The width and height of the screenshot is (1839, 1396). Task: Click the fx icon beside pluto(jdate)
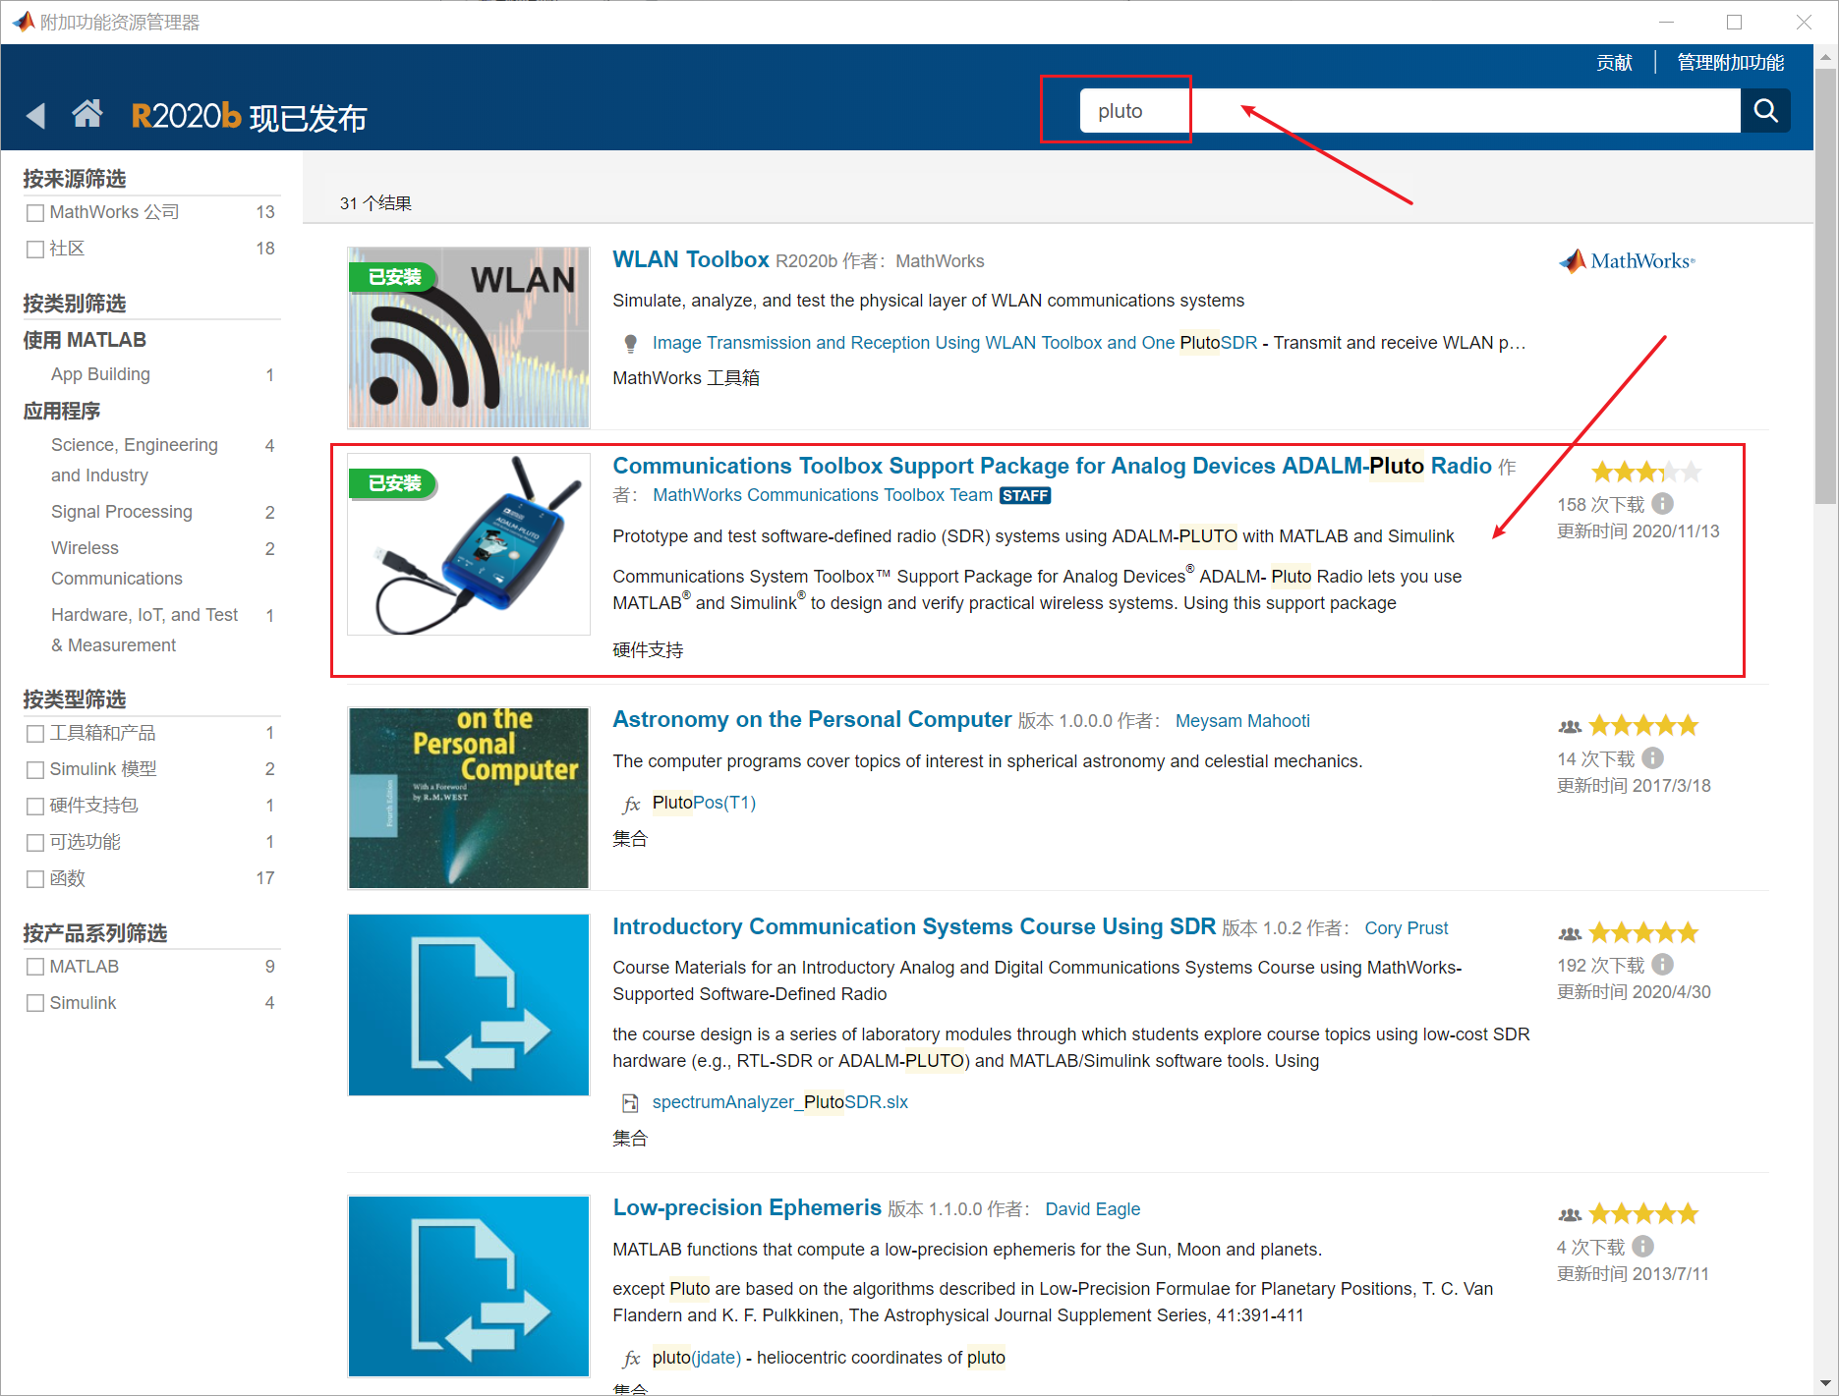coord(631,1359)
